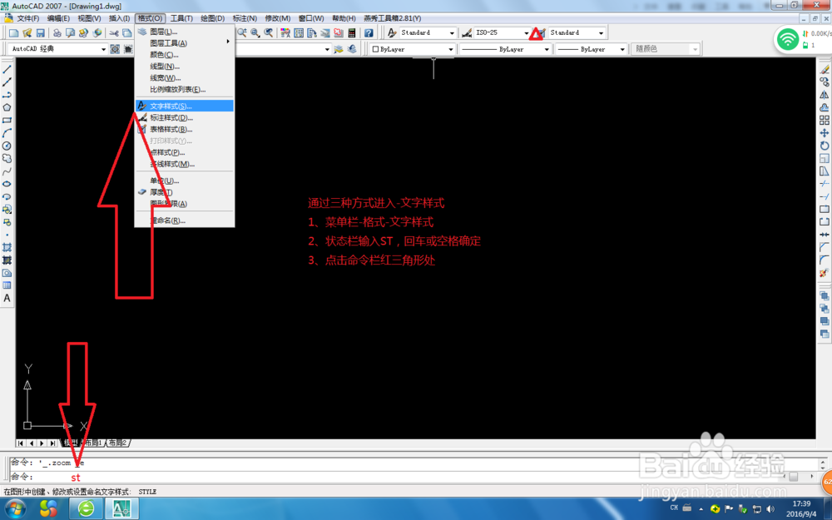Screen dimensions: 832x520
Task: Click the command window scrollbar up arrow
Action: [823, 462]
